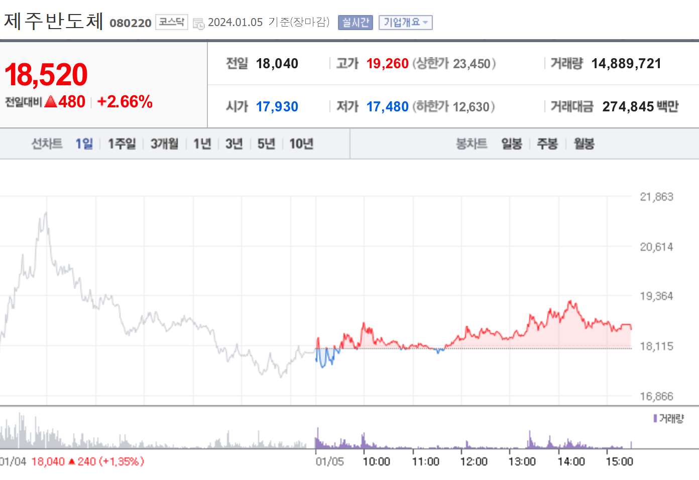This screenshot has height=480, width=699.
Task: Click the 01/04 previous day summary text
Action: (72, 461)
